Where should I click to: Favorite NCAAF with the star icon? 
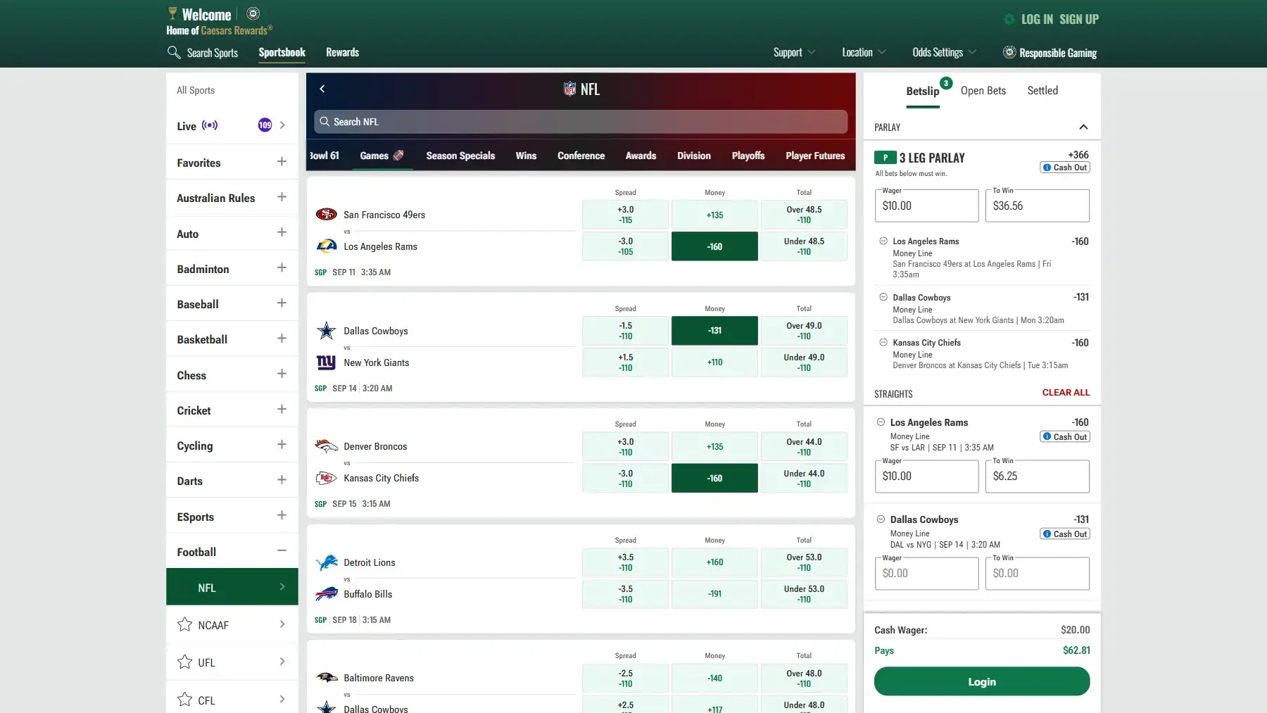click(x=185, y=625)
